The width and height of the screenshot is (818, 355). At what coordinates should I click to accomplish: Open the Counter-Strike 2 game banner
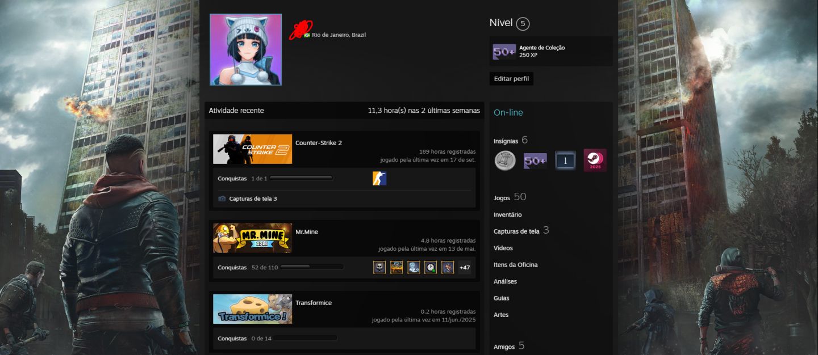pos(253,149)
